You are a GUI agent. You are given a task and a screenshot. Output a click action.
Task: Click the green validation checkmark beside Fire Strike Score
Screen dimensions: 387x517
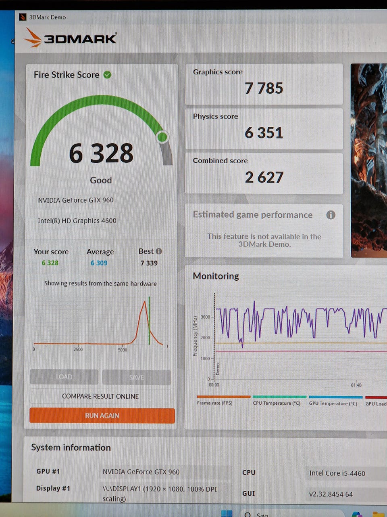point(107,75)
